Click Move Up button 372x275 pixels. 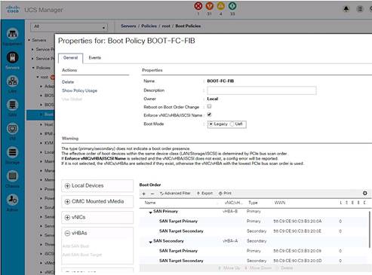229,268
